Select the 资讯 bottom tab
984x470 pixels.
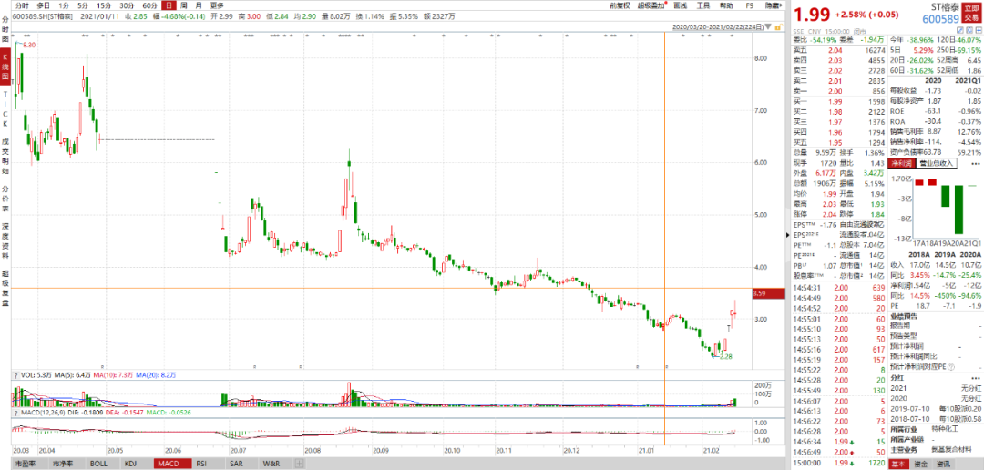[x=943, y=465]
